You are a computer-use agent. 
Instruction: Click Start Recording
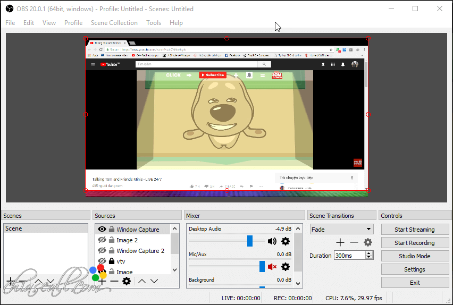point(415,243)
